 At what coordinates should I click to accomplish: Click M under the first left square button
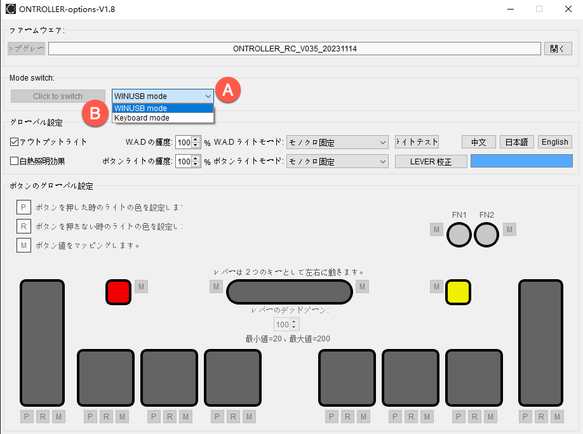(x=122, y=416)
